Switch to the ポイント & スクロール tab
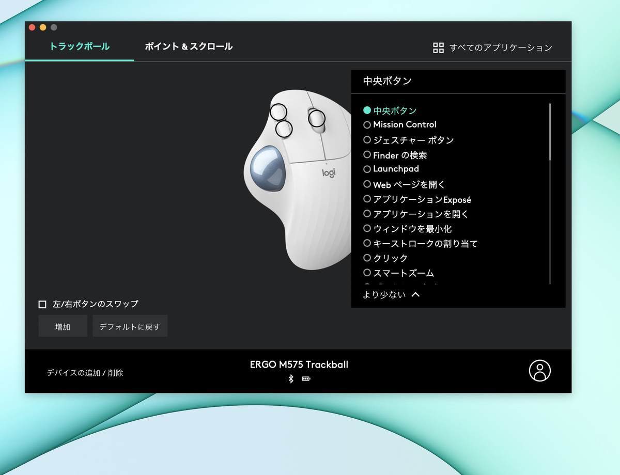Image resolution: width=620 pixels, height=475 pixels. 189,46
